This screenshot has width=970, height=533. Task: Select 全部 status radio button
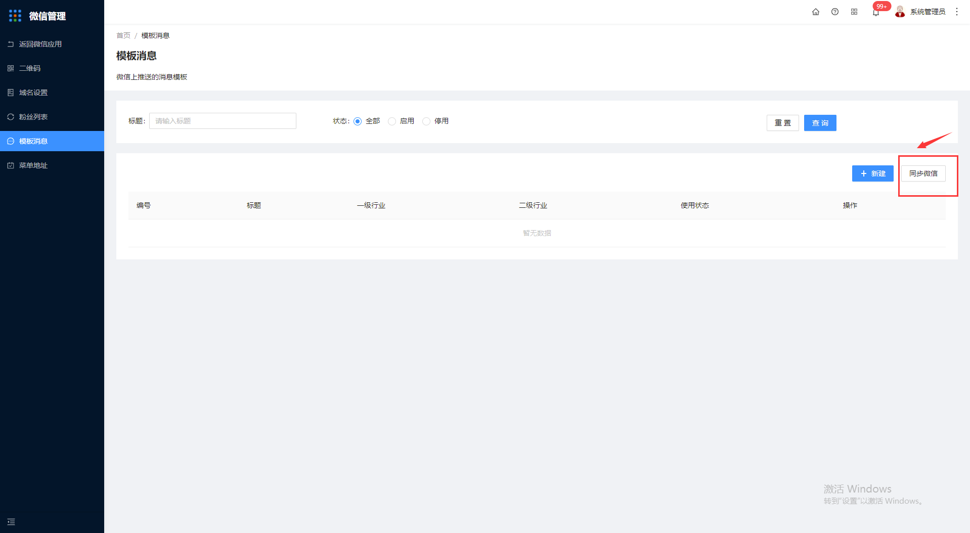[358, 121]
